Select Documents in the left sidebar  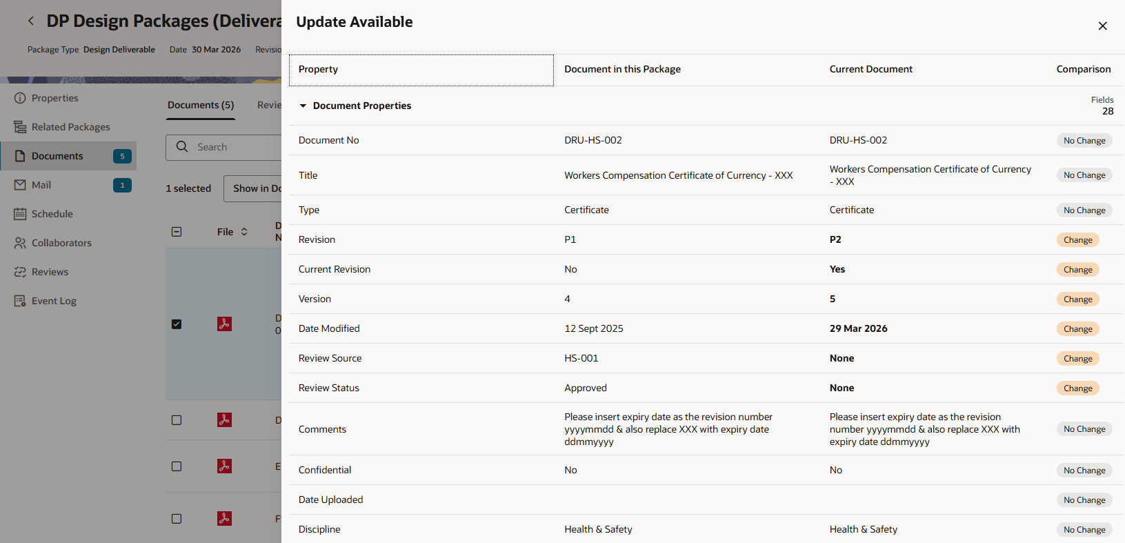pyautogui.click(x=57, y=156)
